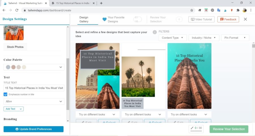Click the Stock Photos button
255x136 pixels.
pyautogui.click(x=15, y=47)
